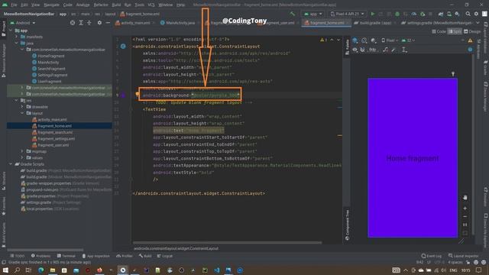This screenshot has height=275, width=489.
Task: Collapse the java folder
Action: pyautogui.click(x=17, y=43)
